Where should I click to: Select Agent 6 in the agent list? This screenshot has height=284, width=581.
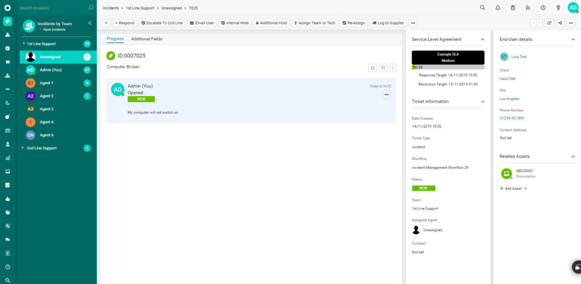pyautogui.click(x=58, y=135)
